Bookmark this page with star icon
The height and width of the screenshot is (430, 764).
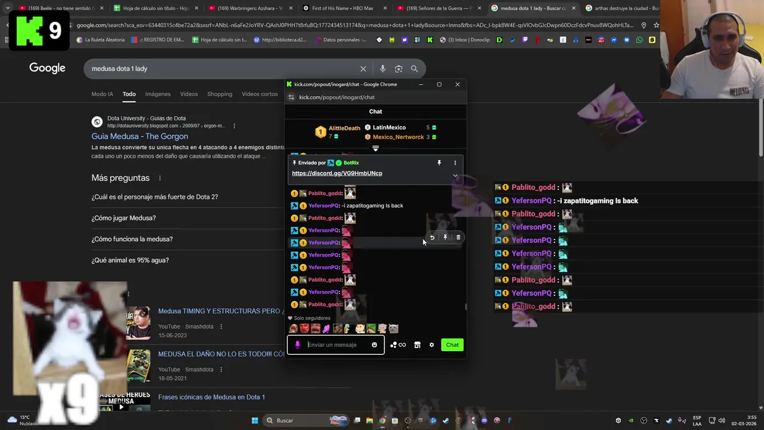click(656, 25)
